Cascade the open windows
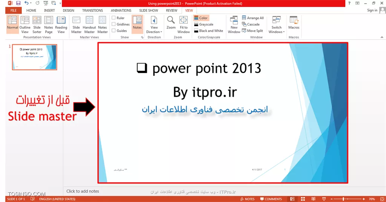Screen dimensions: 386x202 pos(251,24)
